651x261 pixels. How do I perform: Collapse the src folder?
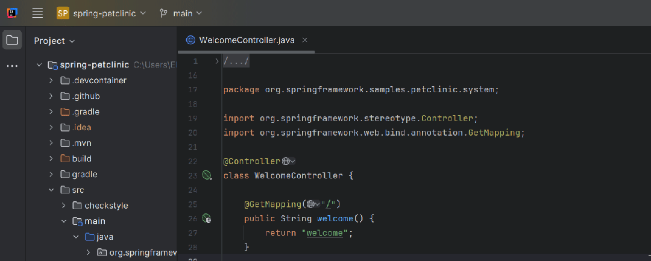coord(51,190)
